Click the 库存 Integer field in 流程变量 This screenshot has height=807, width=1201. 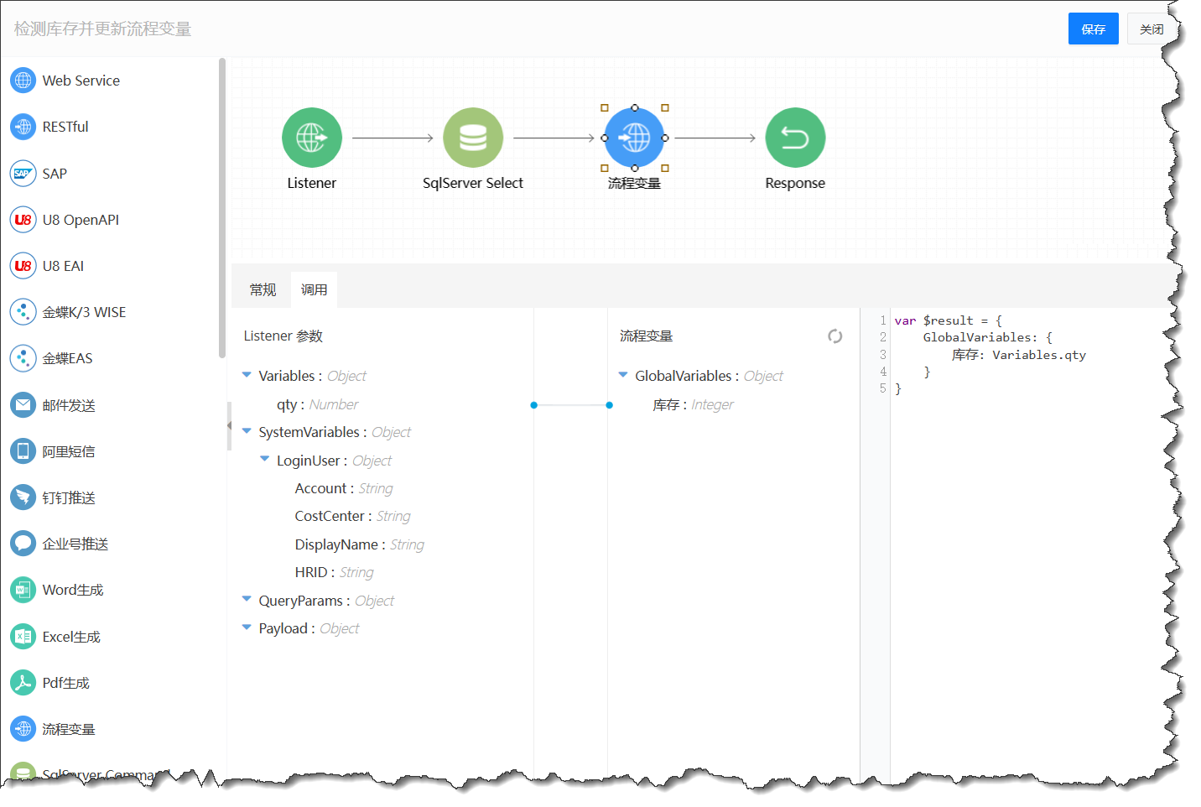(x=692, y=405)
